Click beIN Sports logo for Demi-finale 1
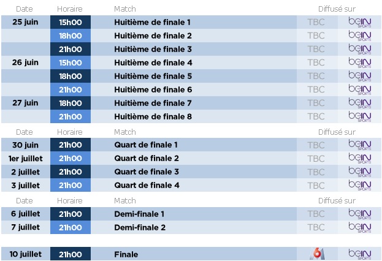This screenshot has height=261, width=382. coord(359,214)
